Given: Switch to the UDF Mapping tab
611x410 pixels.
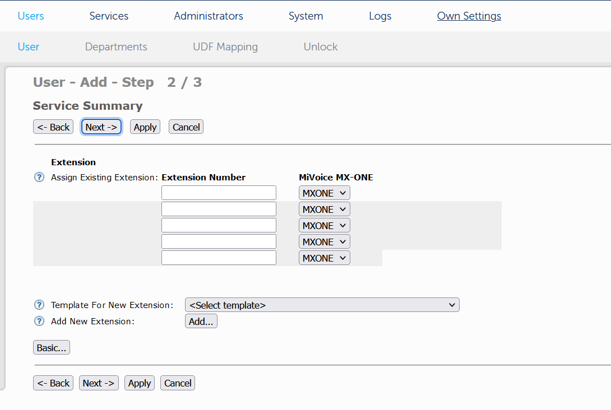Looking at the screenshot, I should click(x=225, y=46).
